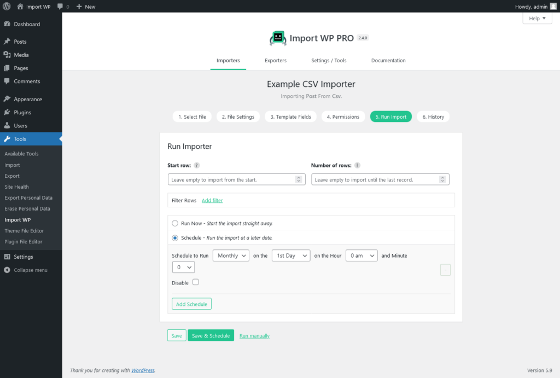This screenshot has height=378, width=560.
Task: Toggle the Disable schedule checkbox
Action: tap(196, 282)
